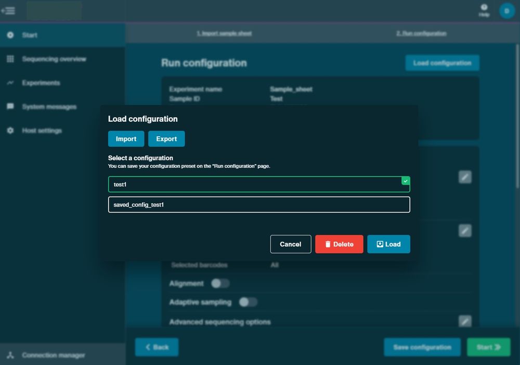Screen dimensions: 520x365
Task: Click the trash icon on the Delete button
Action: [328, 244]
